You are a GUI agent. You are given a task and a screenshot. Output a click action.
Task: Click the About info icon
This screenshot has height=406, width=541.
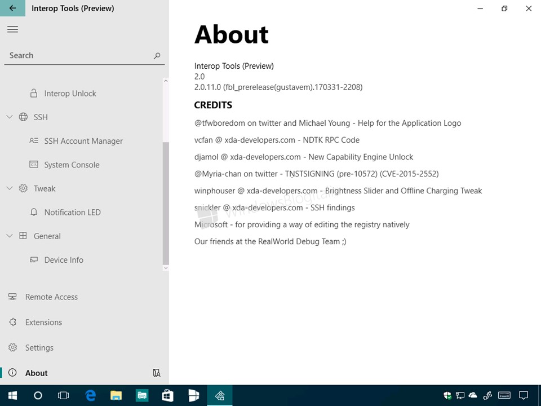(x=12, y=373)
